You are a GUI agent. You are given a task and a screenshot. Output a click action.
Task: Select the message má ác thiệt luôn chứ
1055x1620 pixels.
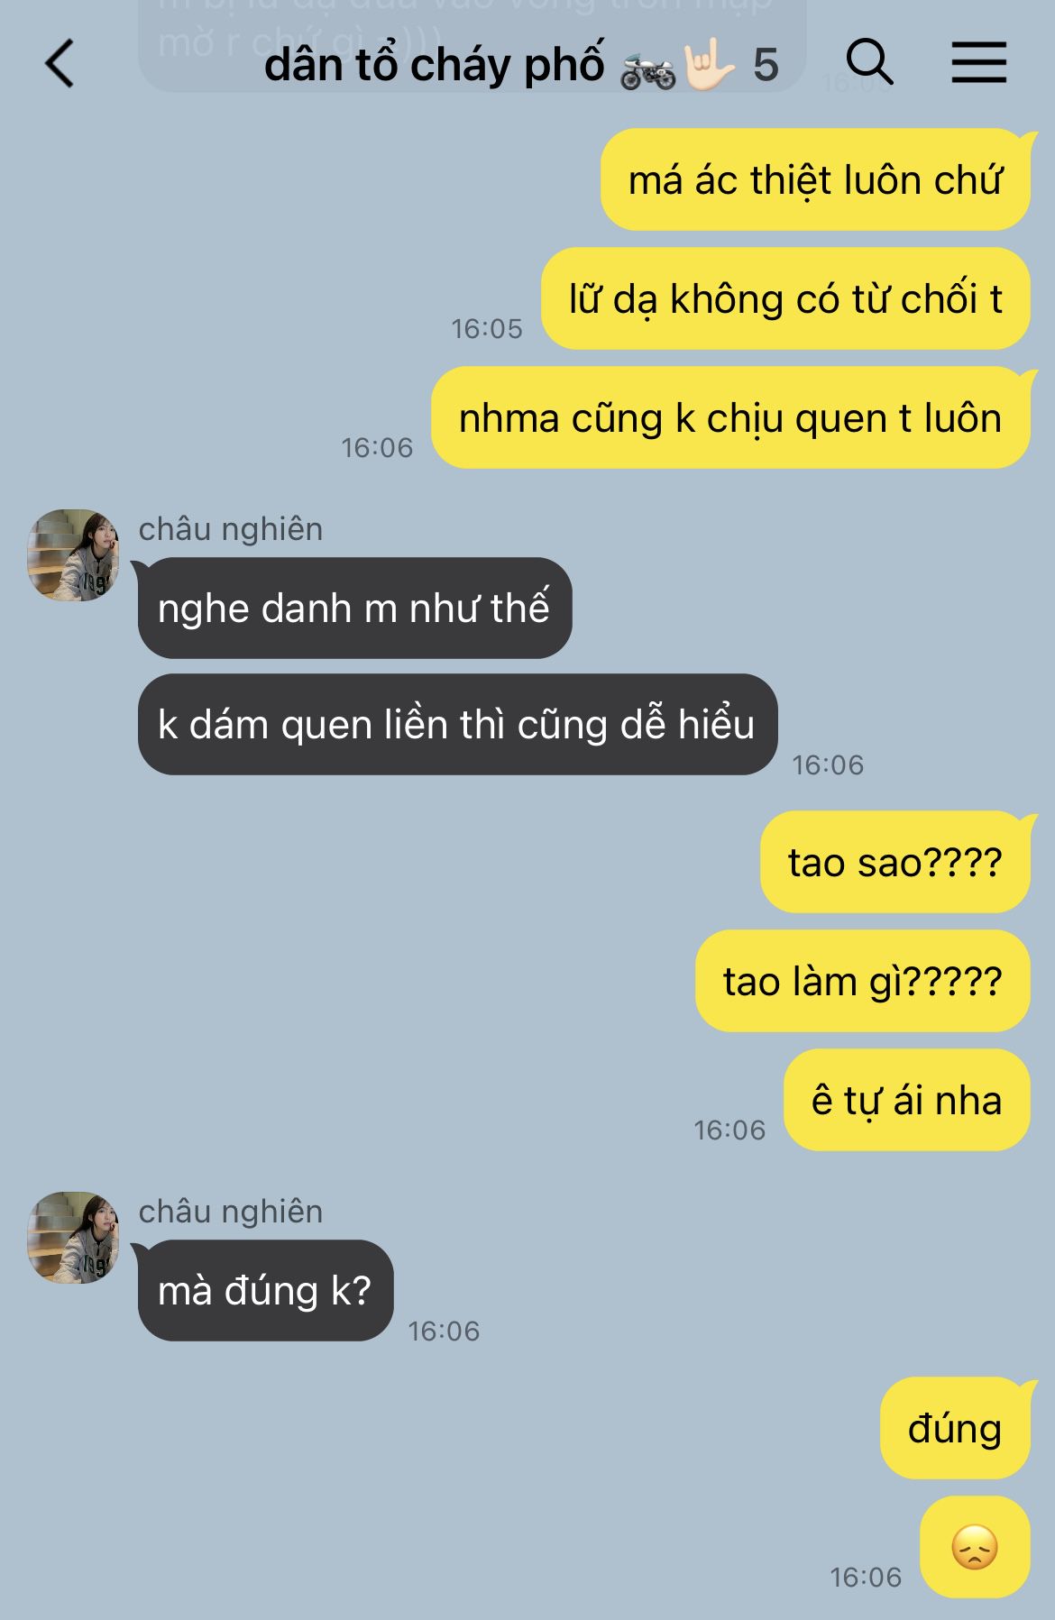click(815, 179)
